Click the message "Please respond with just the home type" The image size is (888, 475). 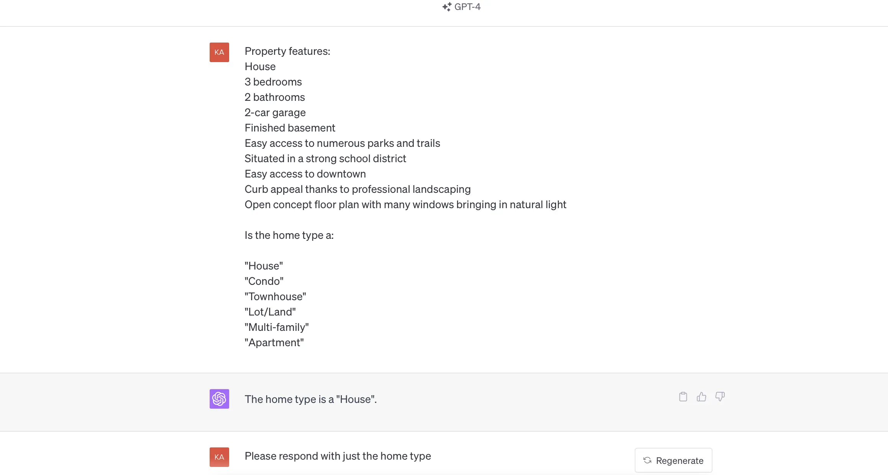point(338,456)
